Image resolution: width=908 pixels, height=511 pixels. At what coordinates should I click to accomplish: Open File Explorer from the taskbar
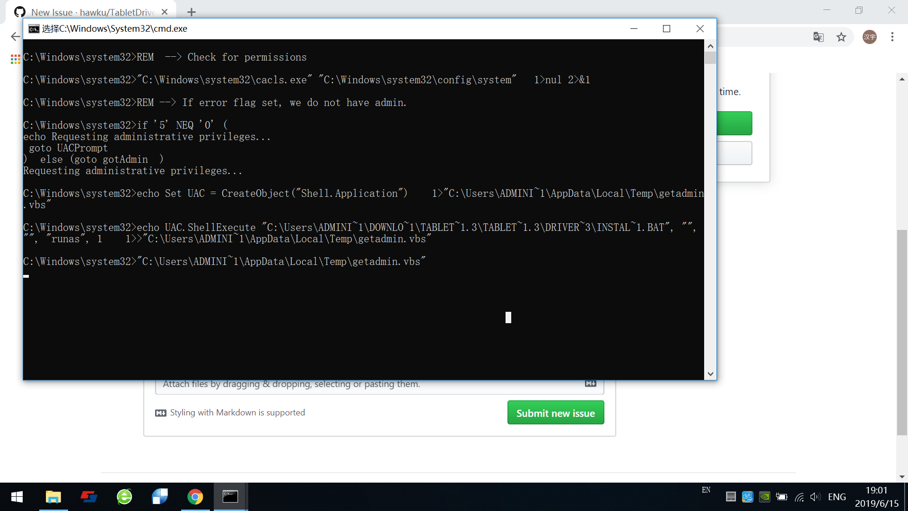click(53, 497)
